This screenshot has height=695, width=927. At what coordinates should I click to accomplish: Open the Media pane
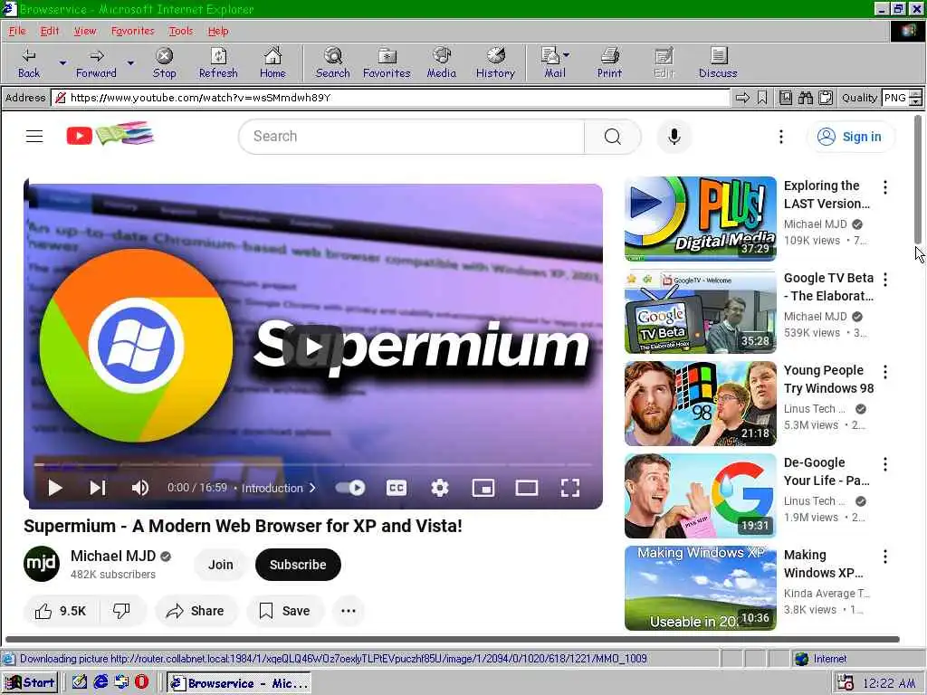(x=442, y=63)
